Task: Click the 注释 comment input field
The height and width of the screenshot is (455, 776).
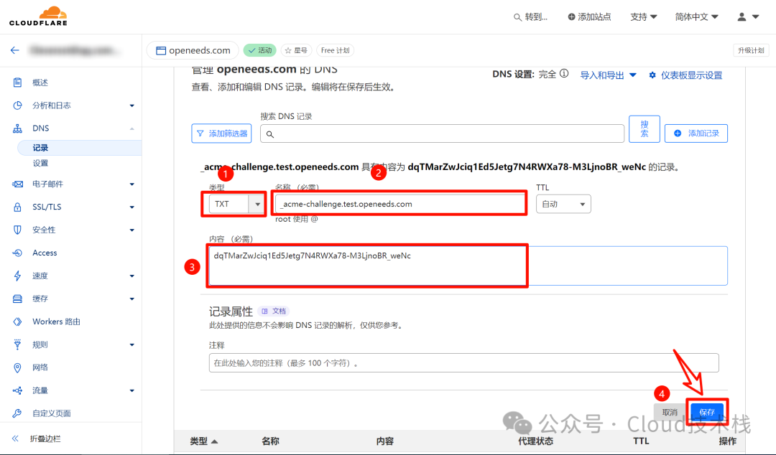Action: point(463,362)
